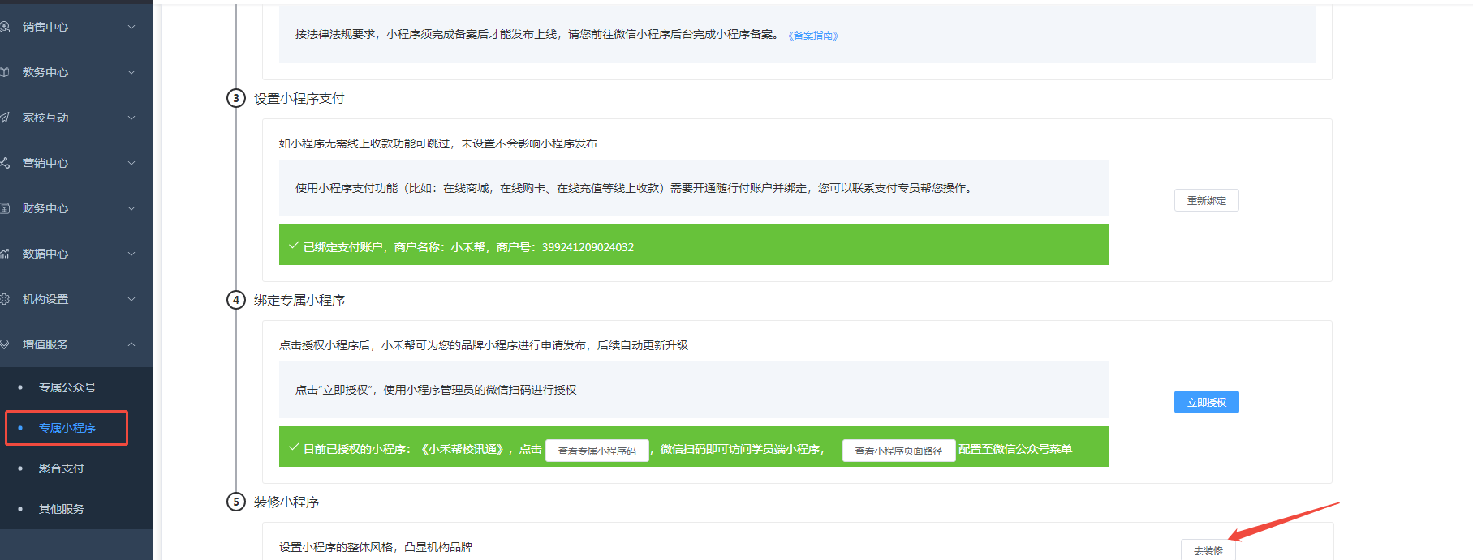Click the 家校互动 paper plane icon
The width and height of the screenshot is (1473, 560).
pyautogui.click(x=5, y=118)
